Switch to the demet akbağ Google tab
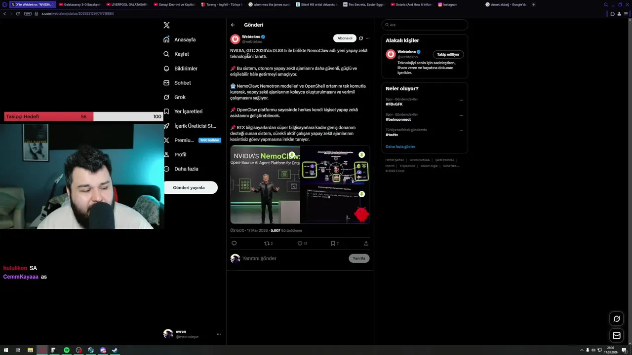 click(506, 4)
